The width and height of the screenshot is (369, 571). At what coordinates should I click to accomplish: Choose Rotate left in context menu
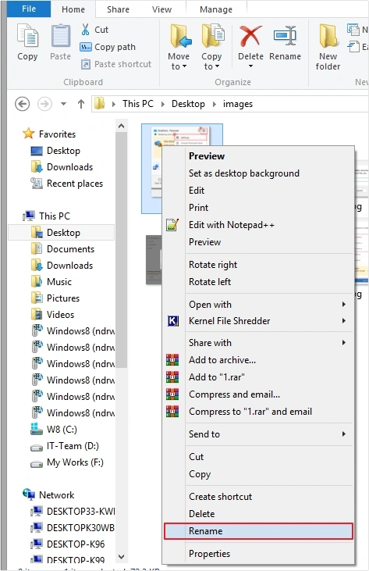click(258, 281)
